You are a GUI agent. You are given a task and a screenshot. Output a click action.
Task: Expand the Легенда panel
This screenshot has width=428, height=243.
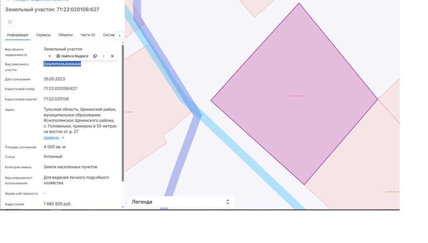181,202
